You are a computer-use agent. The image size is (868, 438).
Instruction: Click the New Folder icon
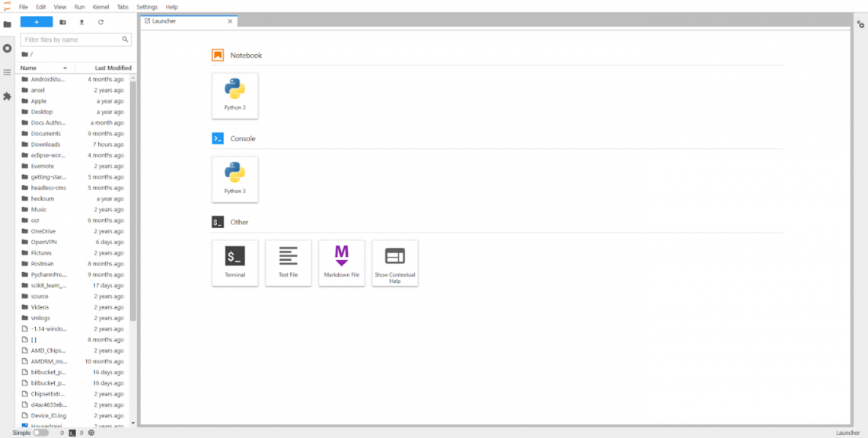tap(62, 22)
